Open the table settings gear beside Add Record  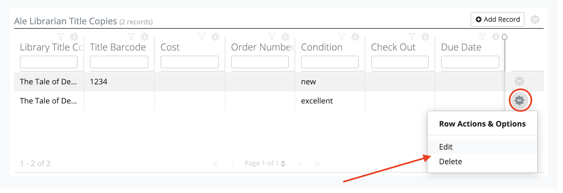(x=535, y=19)
